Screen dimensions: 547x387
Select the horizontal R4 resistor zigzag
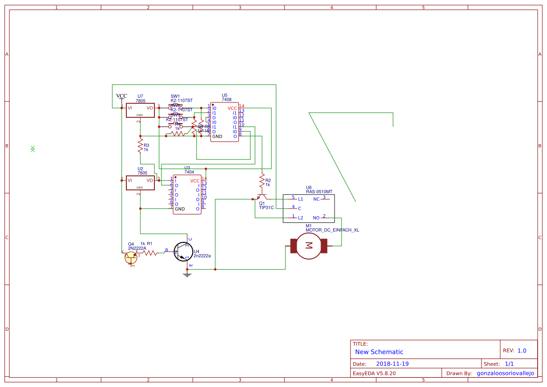click(x=177, y=133)
